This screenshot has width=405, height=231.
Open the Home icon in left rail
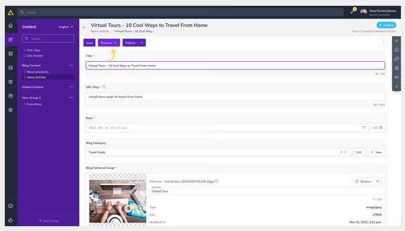10,25
